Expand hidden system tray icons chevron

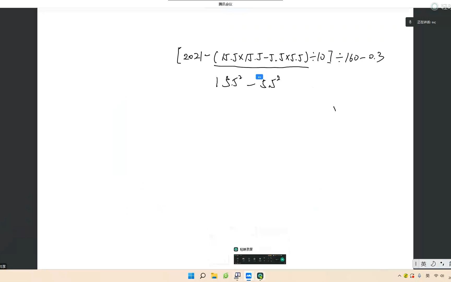(x=400, y=276)
